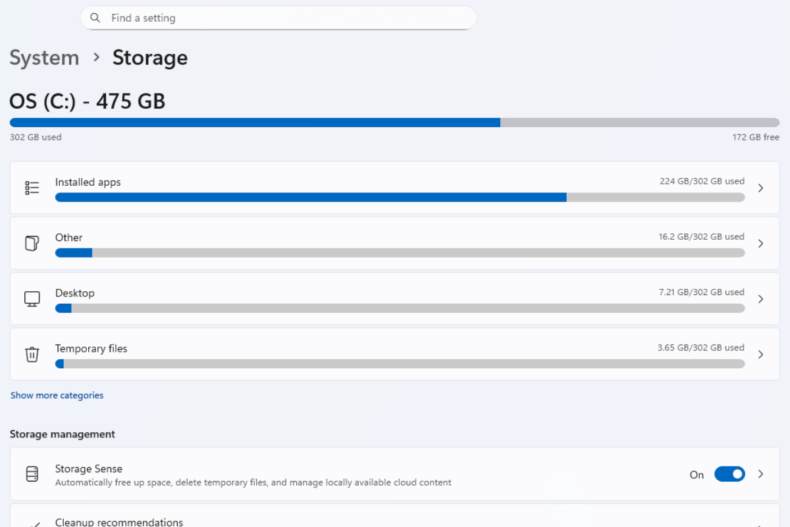The height and width of the screenshot is (527, 790).
Task: Open Cleanup recommendations entry
Action: pyautogui.click(x=119, y=522)
